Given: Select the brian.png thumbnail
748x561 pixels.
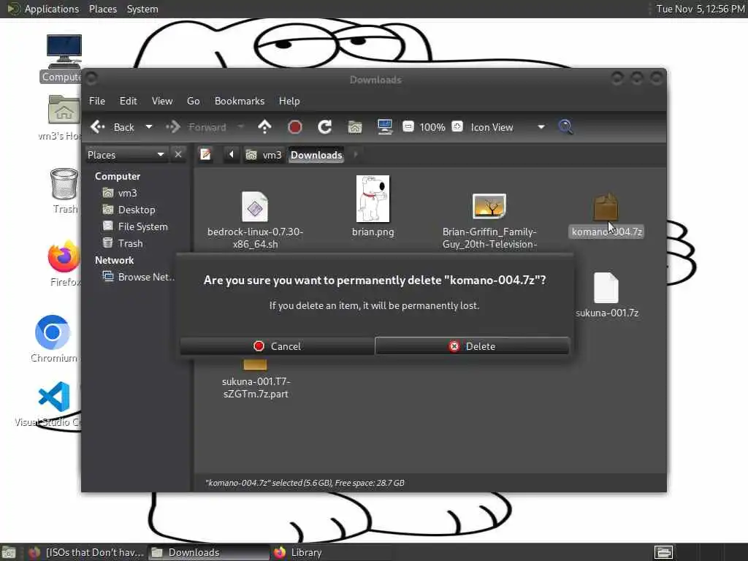Looking at the screenshot, I should pos(373,199).
